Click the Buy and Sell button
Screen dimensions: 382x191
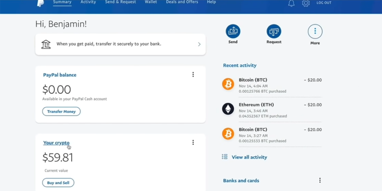pos(58,183)
